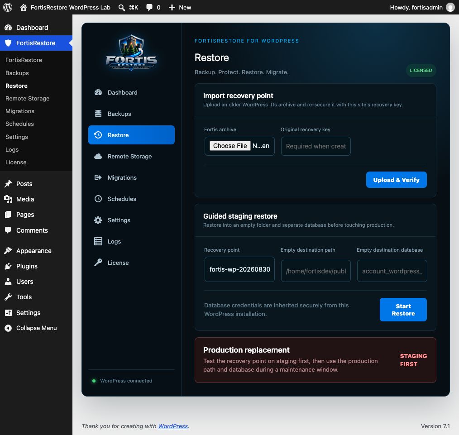Click the stacked database icon beside Backups
The image size is (459, 435).
coord(98,114)
